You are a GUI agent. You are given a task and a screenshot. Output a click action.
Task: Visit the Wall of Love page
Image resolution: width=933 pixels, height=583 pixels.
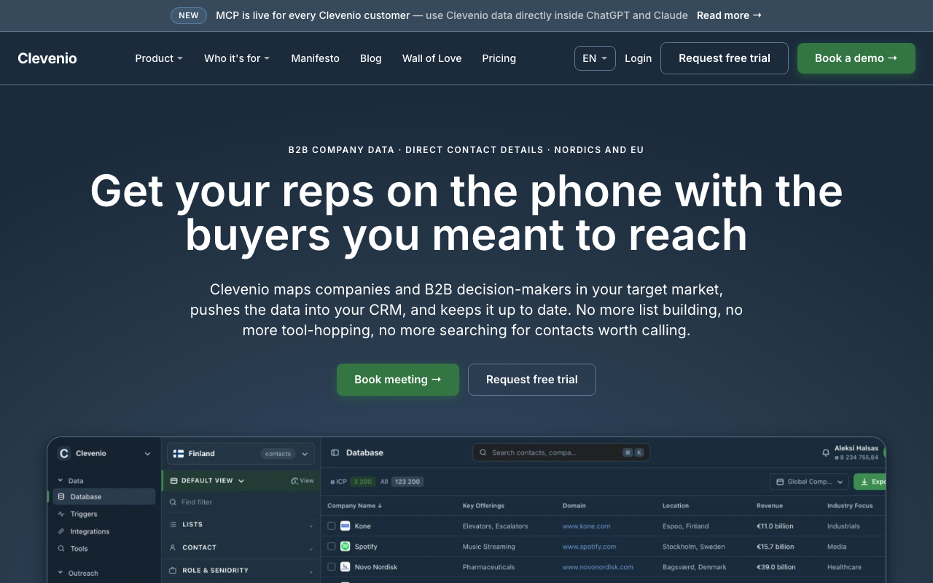(432, 58)
